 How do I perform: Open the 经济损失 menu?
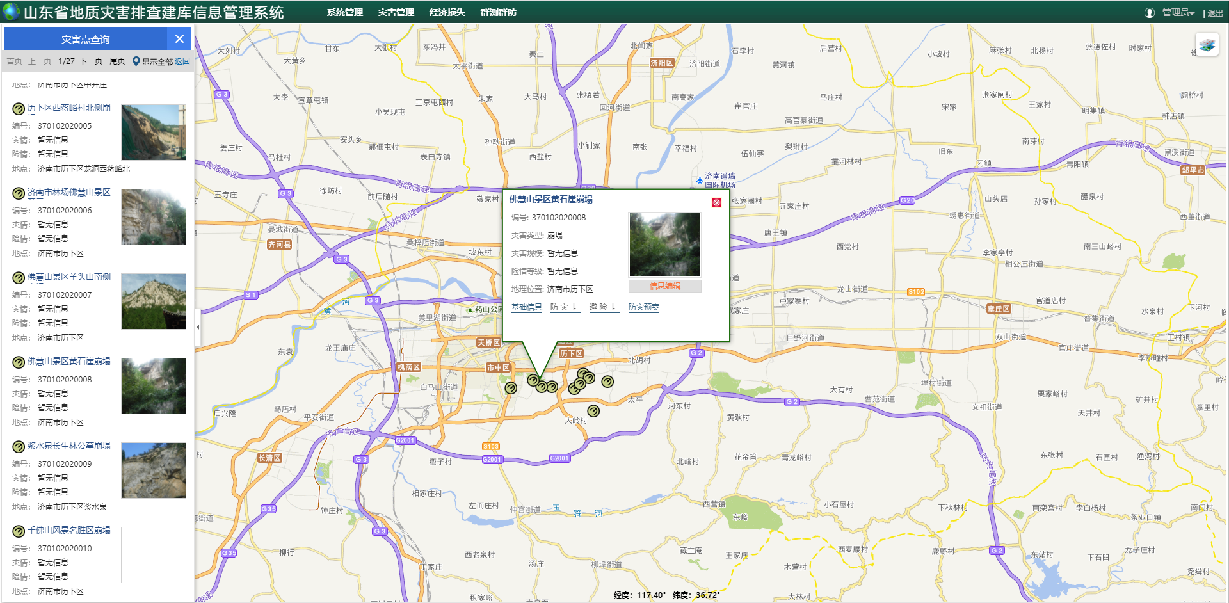447,13
